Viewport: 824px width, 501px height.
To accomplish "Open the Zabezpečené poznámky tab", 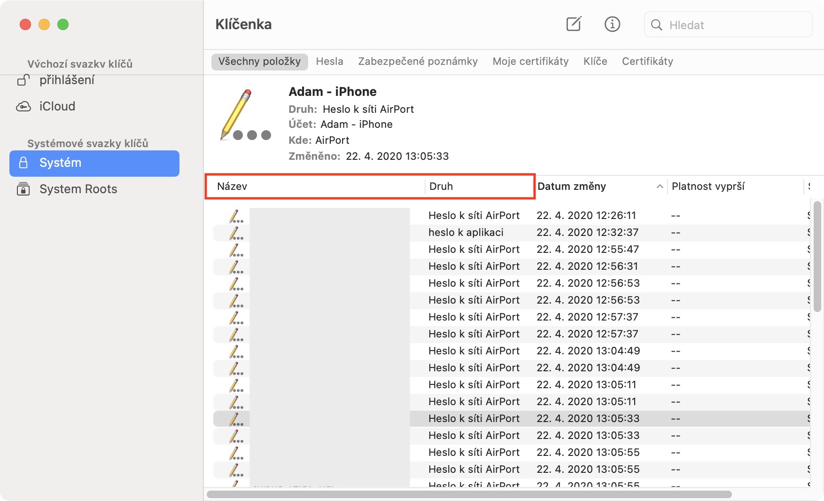I will point(418,62).
